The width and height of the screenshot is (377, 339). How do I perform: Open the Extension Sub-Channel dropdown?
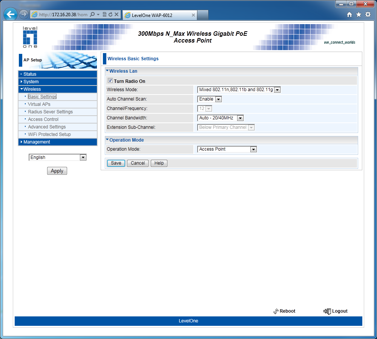coord(225,127)
